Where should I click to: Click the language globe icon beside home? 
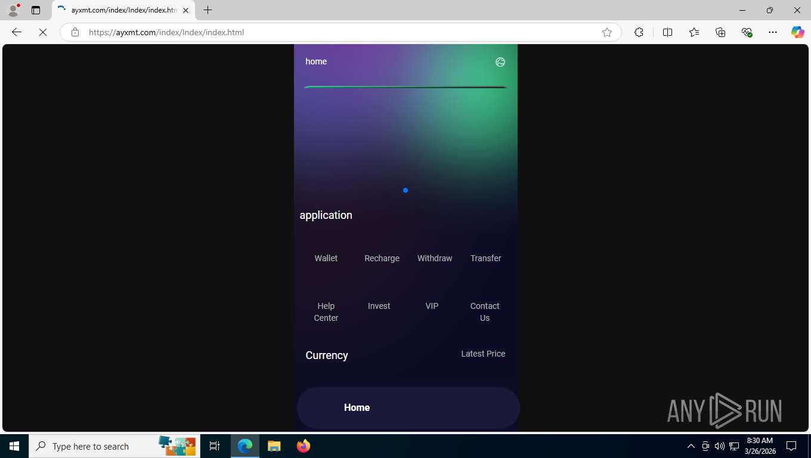tap(500, 62)
